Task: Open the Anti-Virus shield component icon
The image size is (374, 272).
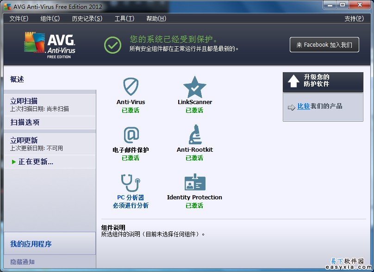Action: 131,87
